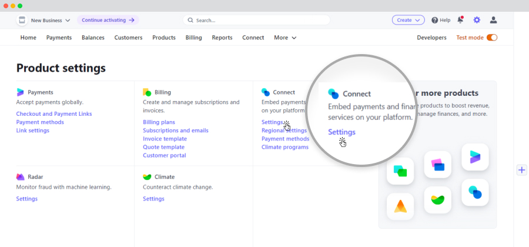Open Settings under Climate

point(153,199)
